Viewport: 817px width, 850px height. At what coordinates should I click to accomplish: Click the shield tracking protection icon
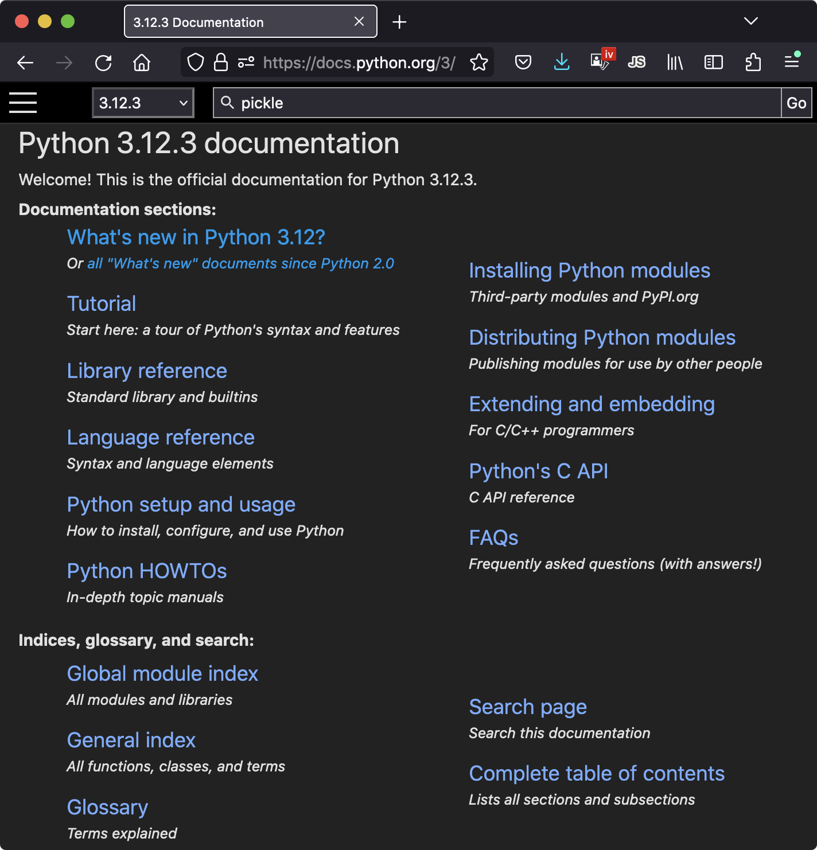coord(196,62)
